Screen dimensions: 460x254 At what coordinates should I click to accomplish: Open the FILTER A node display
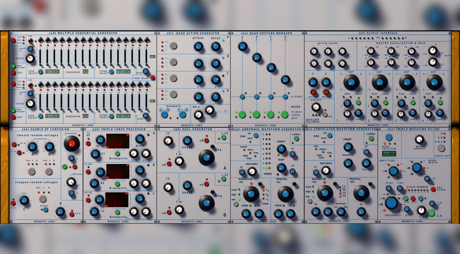point(389,154)
